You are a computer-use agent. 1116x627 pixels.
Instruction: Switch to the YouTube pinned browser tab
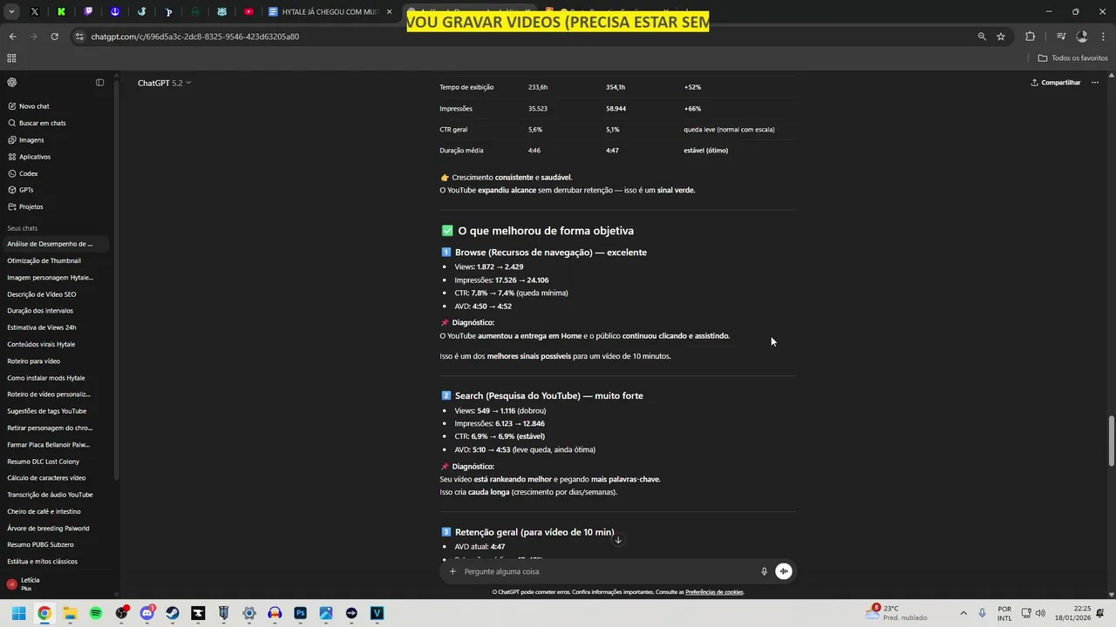[249, 12]
